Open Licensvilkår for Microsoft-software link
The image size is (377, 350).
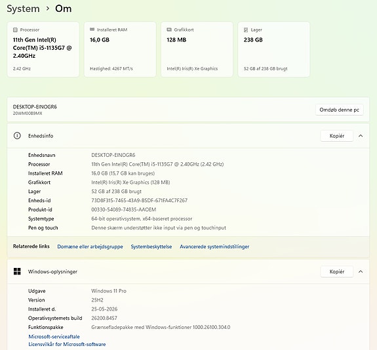point(67,344)
